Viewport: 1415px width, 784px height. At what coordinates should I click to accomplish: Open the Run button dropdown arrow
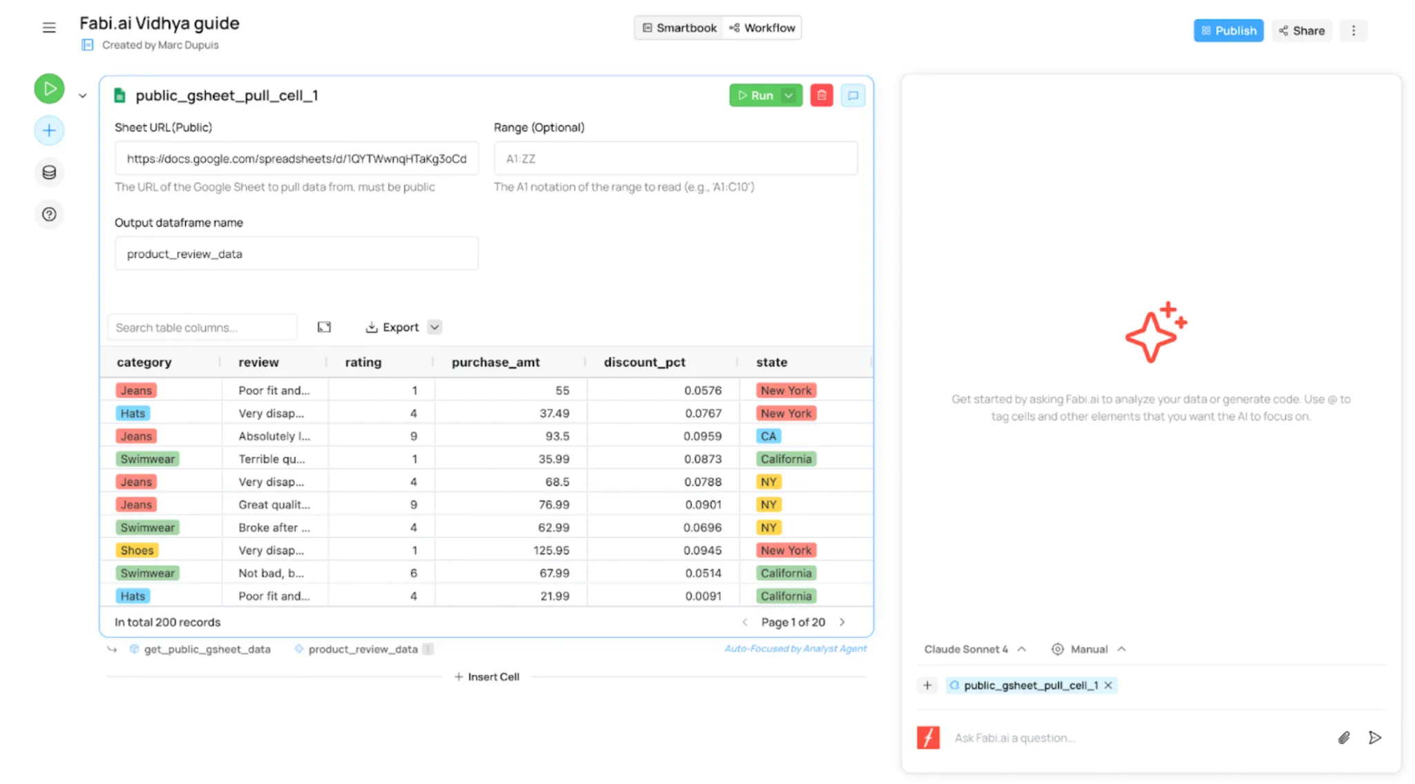coord(790,95)
